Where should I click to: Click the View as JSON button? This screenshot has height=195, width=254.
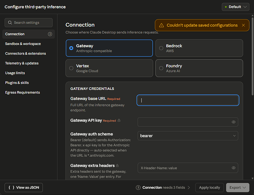pos(23,188)
